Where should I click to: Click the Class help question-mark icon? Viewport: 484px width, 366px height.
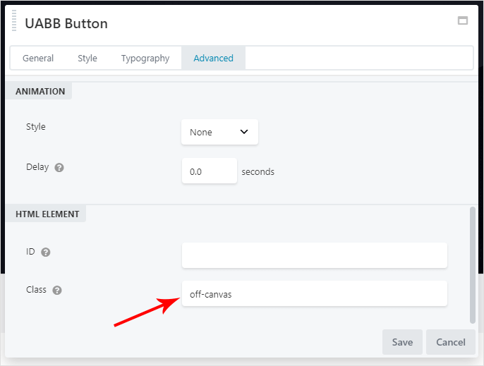pos(56,290)
